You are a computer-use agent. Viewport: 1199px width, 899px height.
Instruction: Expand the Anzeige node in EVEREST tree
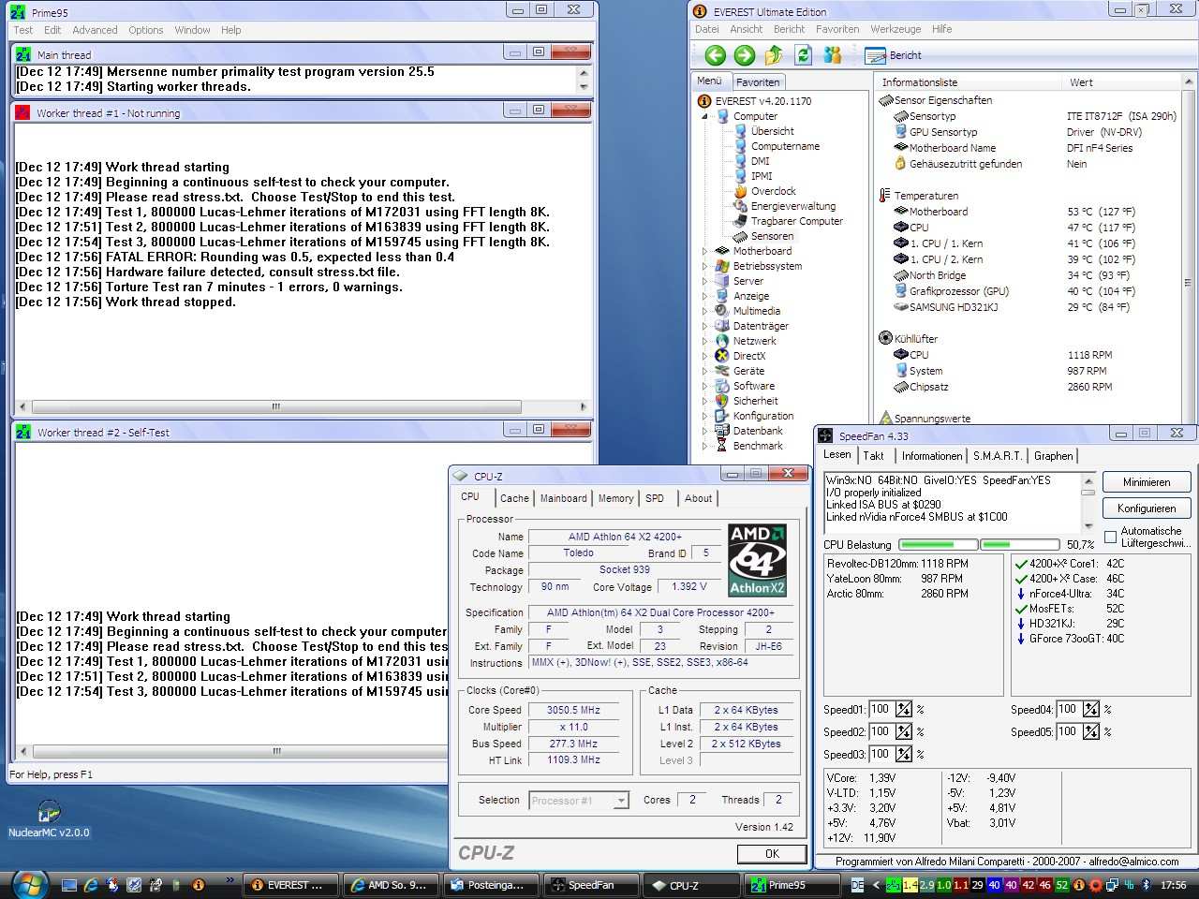704,296
